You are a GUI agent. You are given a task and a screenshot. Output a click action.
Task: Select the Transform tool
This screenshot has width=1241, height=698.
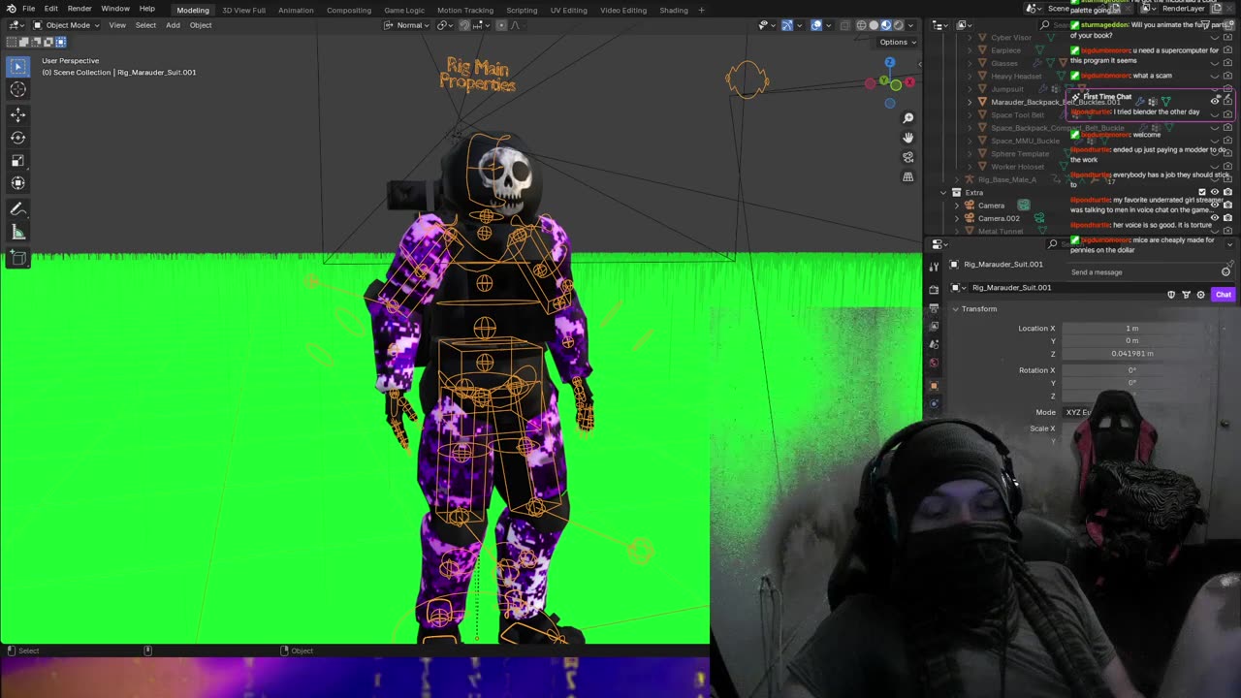coord(17,183)
